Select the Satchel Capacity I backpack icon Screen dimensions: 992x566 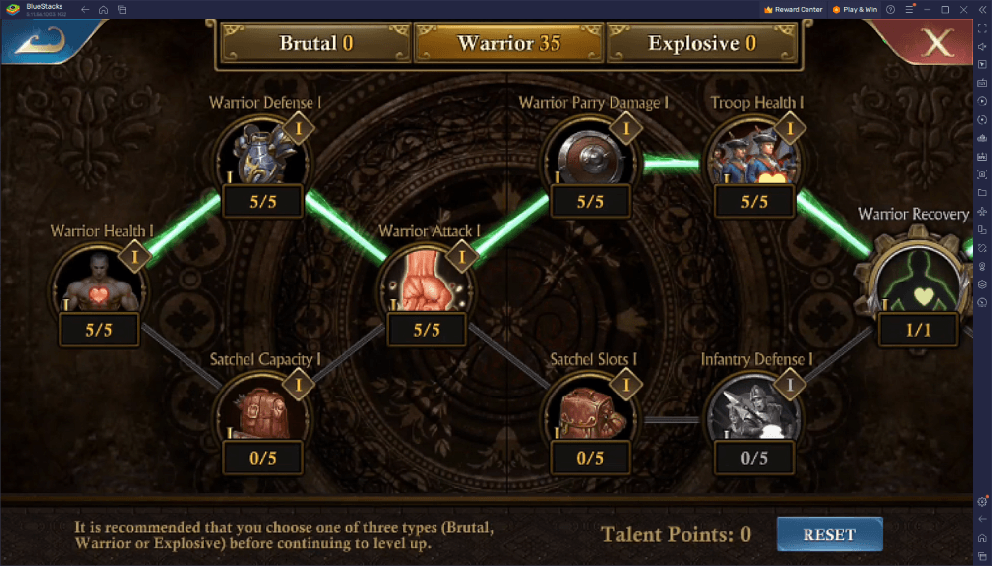click(x=263, y=414)
